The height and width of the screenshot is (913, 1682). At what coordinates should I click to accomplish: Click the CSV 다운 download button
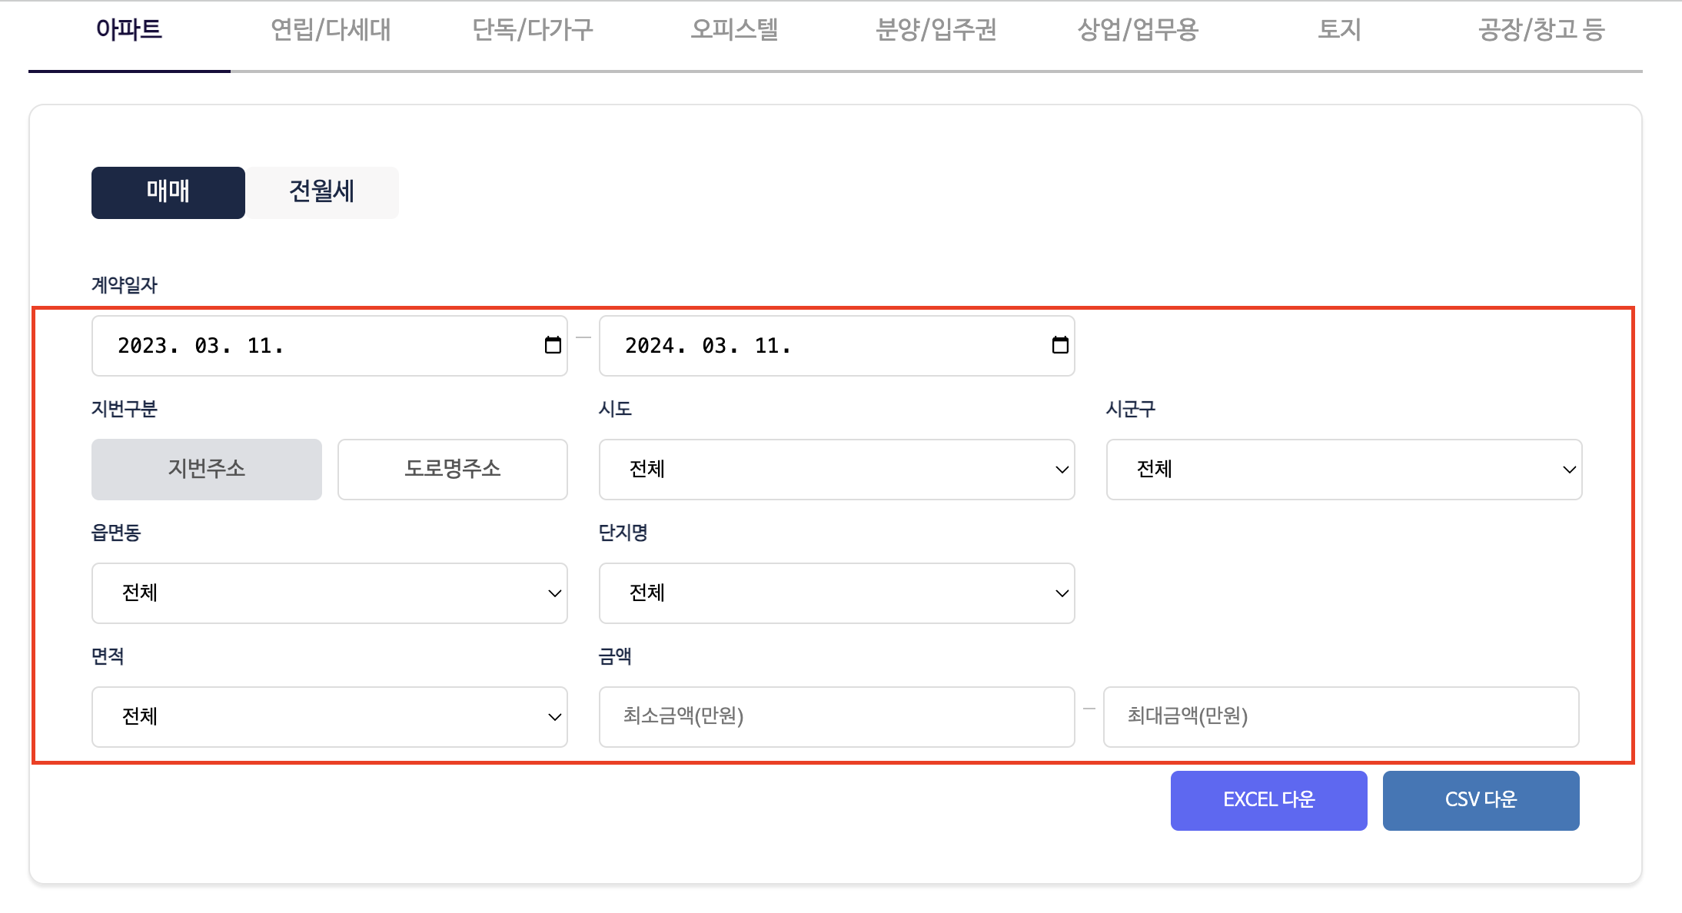coord(1481,799)
